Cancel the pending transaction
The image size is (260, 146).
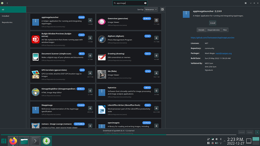242,132
